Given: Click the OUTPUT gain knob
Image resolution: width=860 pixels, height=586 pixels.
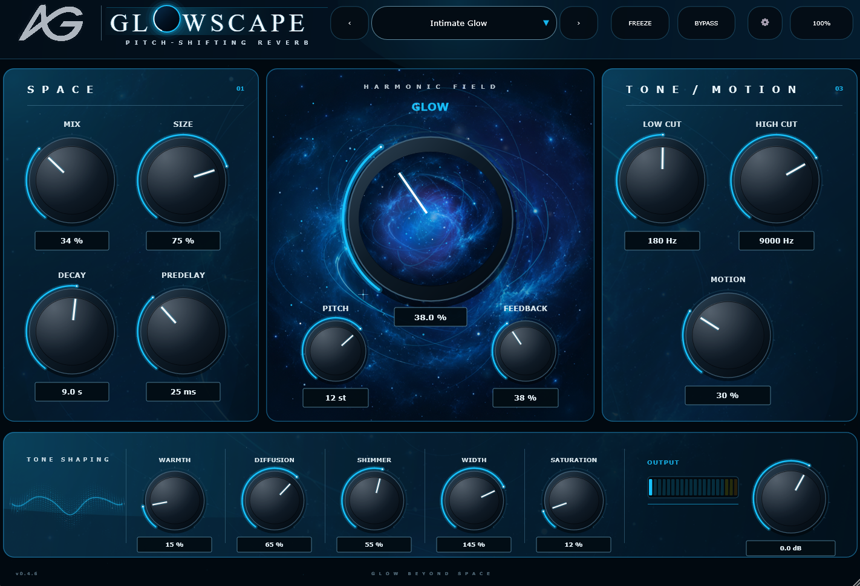Looking at the screenshot, I should click(790, 499).
